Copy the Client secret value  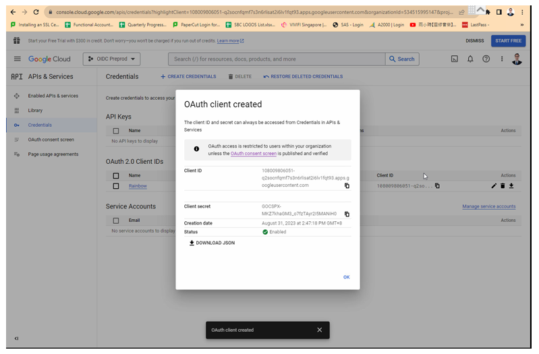[x=347, y=214]
